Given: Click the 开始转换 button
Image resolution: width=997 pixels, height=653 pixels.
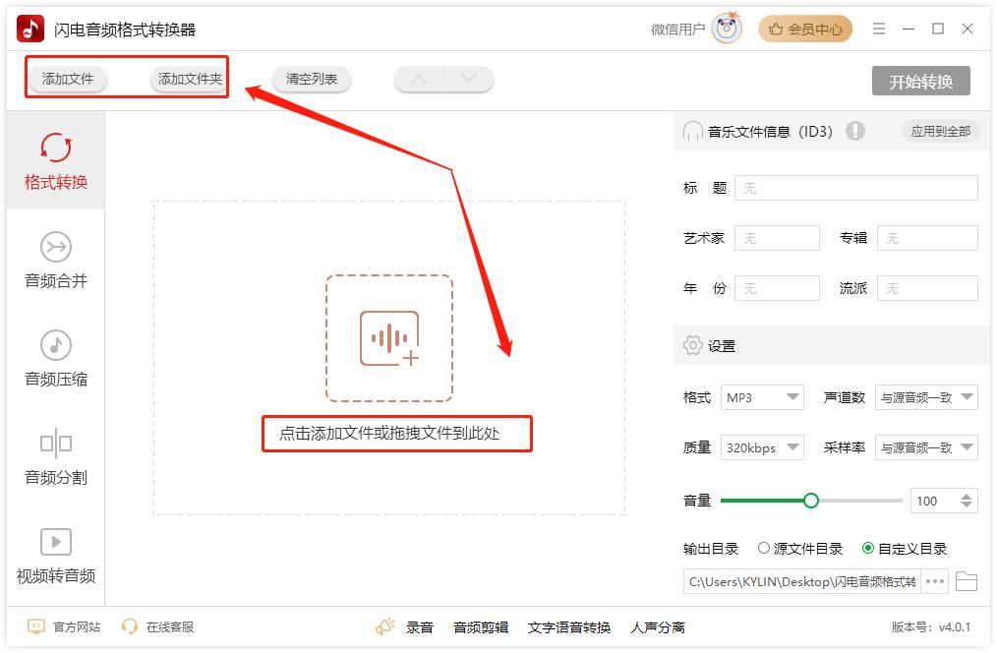Looking at the screenshot, I should click(922, 82).
